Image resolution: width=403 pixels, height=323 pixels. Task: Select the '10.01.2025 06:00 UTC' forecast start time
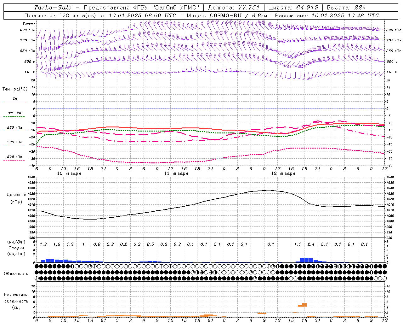(142, 15)
